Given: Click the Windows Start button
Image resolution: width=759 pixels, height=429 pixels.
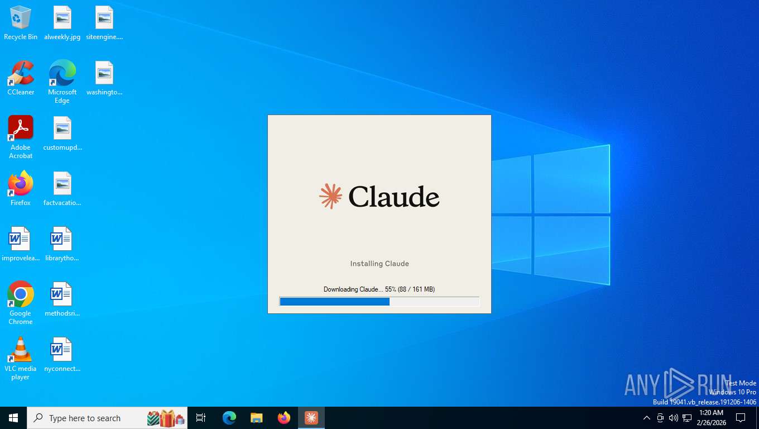Looking at the screenshot, I should [13, 418].
